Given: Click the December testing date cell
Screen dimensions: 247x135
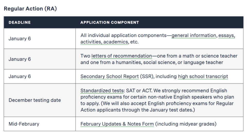Looking at the screenshot, I should pos(35,100).
